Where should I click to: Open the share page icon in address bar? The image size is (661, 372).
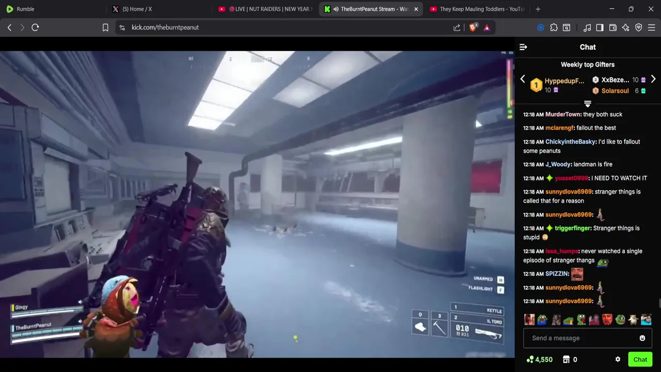457,27
